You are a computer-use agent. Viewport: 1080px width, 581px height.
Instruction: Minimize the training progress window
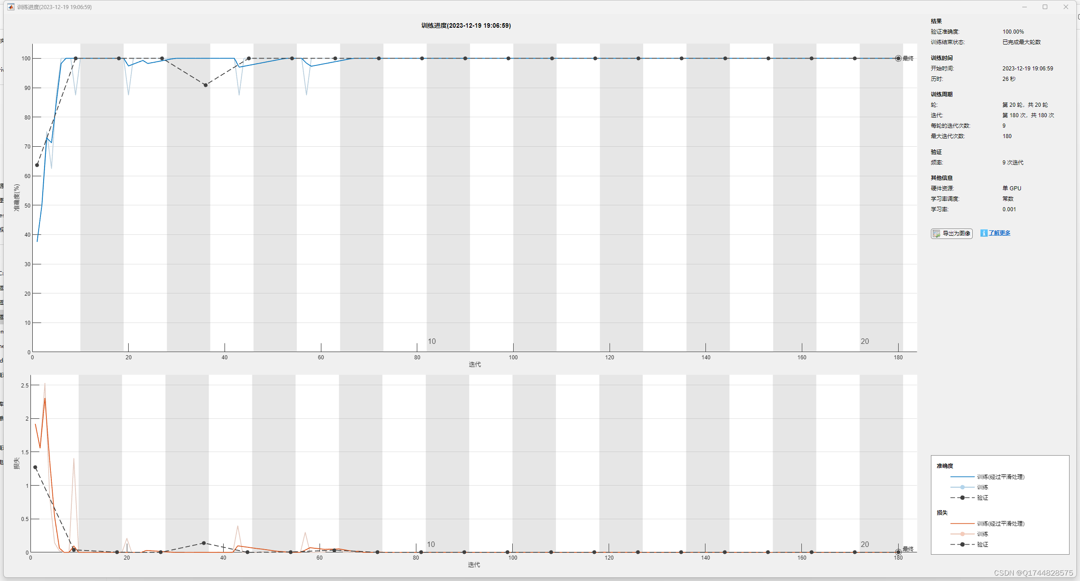click(x=1025, y=7)
